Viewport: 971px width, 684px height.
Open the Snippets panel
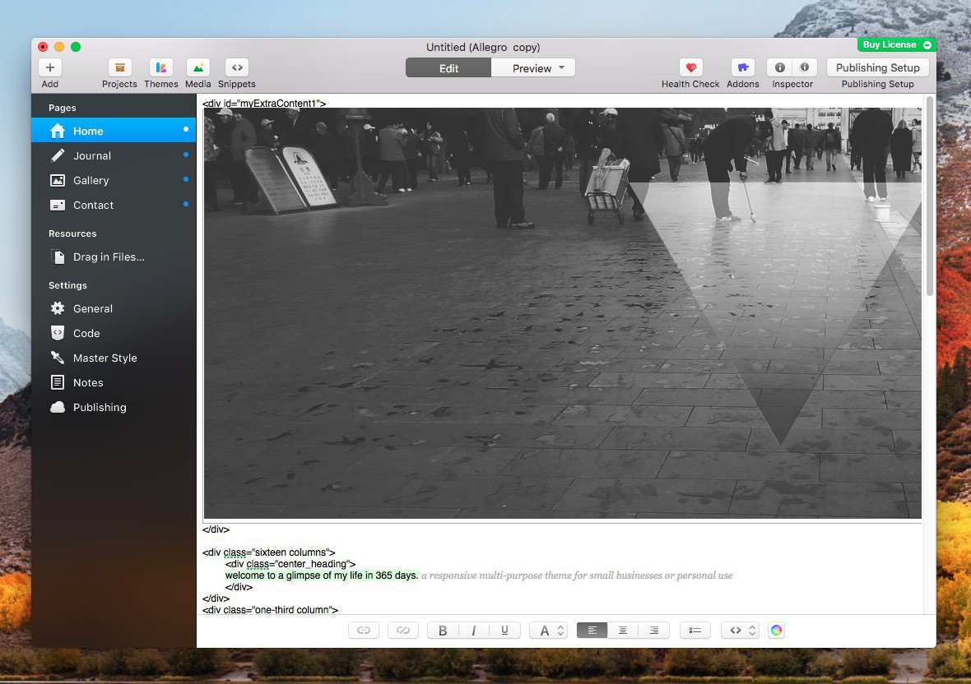[x=236, y=68]
